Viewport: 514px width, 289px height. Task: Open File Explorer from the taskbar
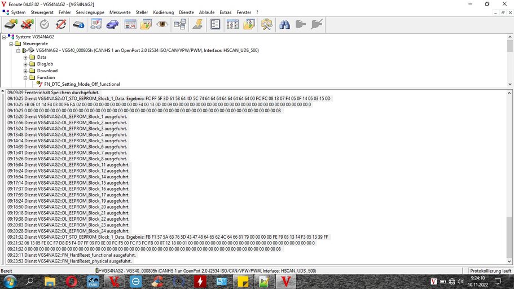tap(50, 282)
